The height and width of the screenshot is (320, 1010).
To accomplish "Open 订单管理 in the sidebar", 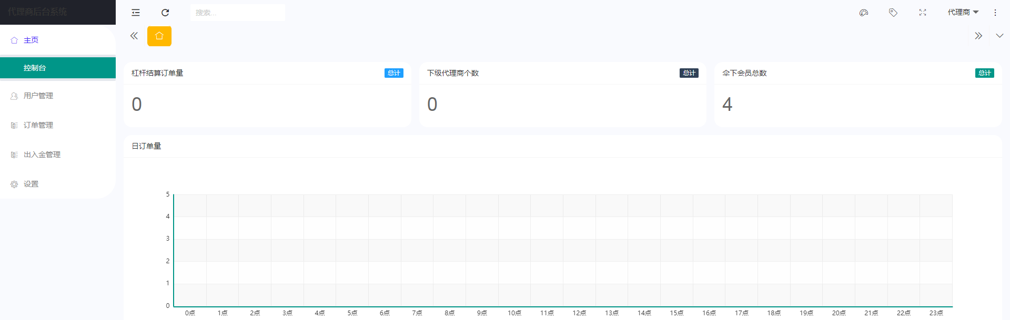I will [x=38, y=125].
